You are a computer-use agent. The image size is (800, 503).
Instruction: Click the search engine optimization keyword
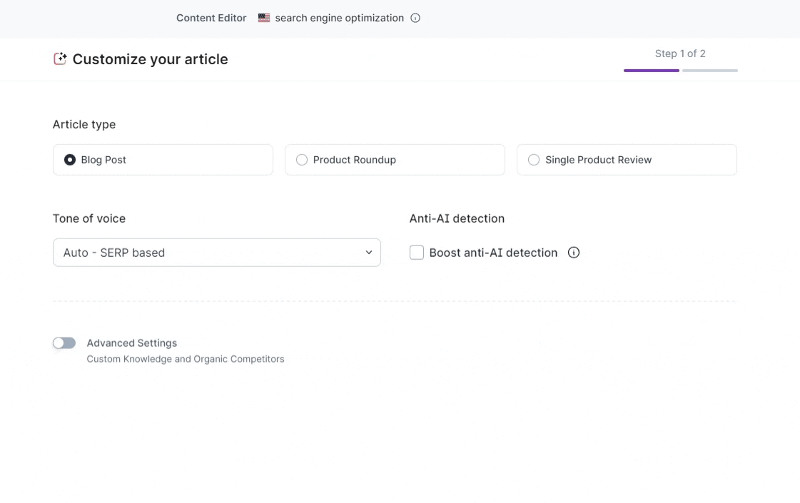[339, 19]
